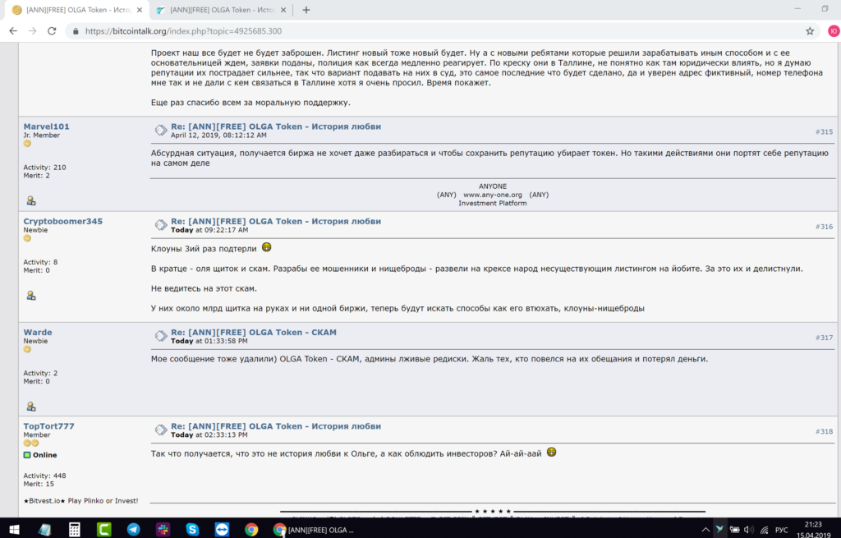Screen dimensions: 841x538
Task: Click the pinned Chrome taskbar icon
Action: pos(251,530)
